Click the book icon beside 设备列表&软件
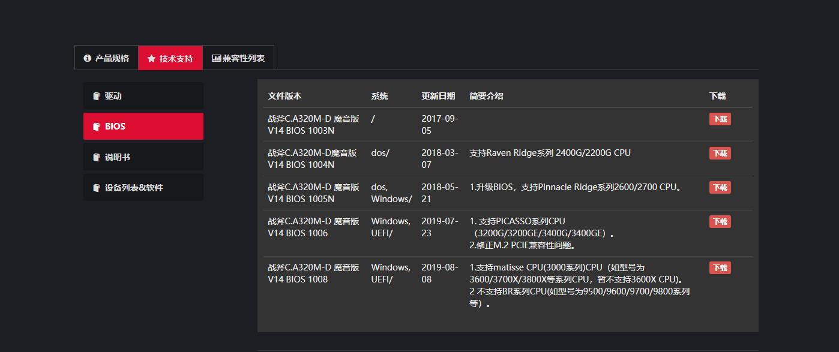Viewport: 839px width, 352px height. tap(97, 187)
